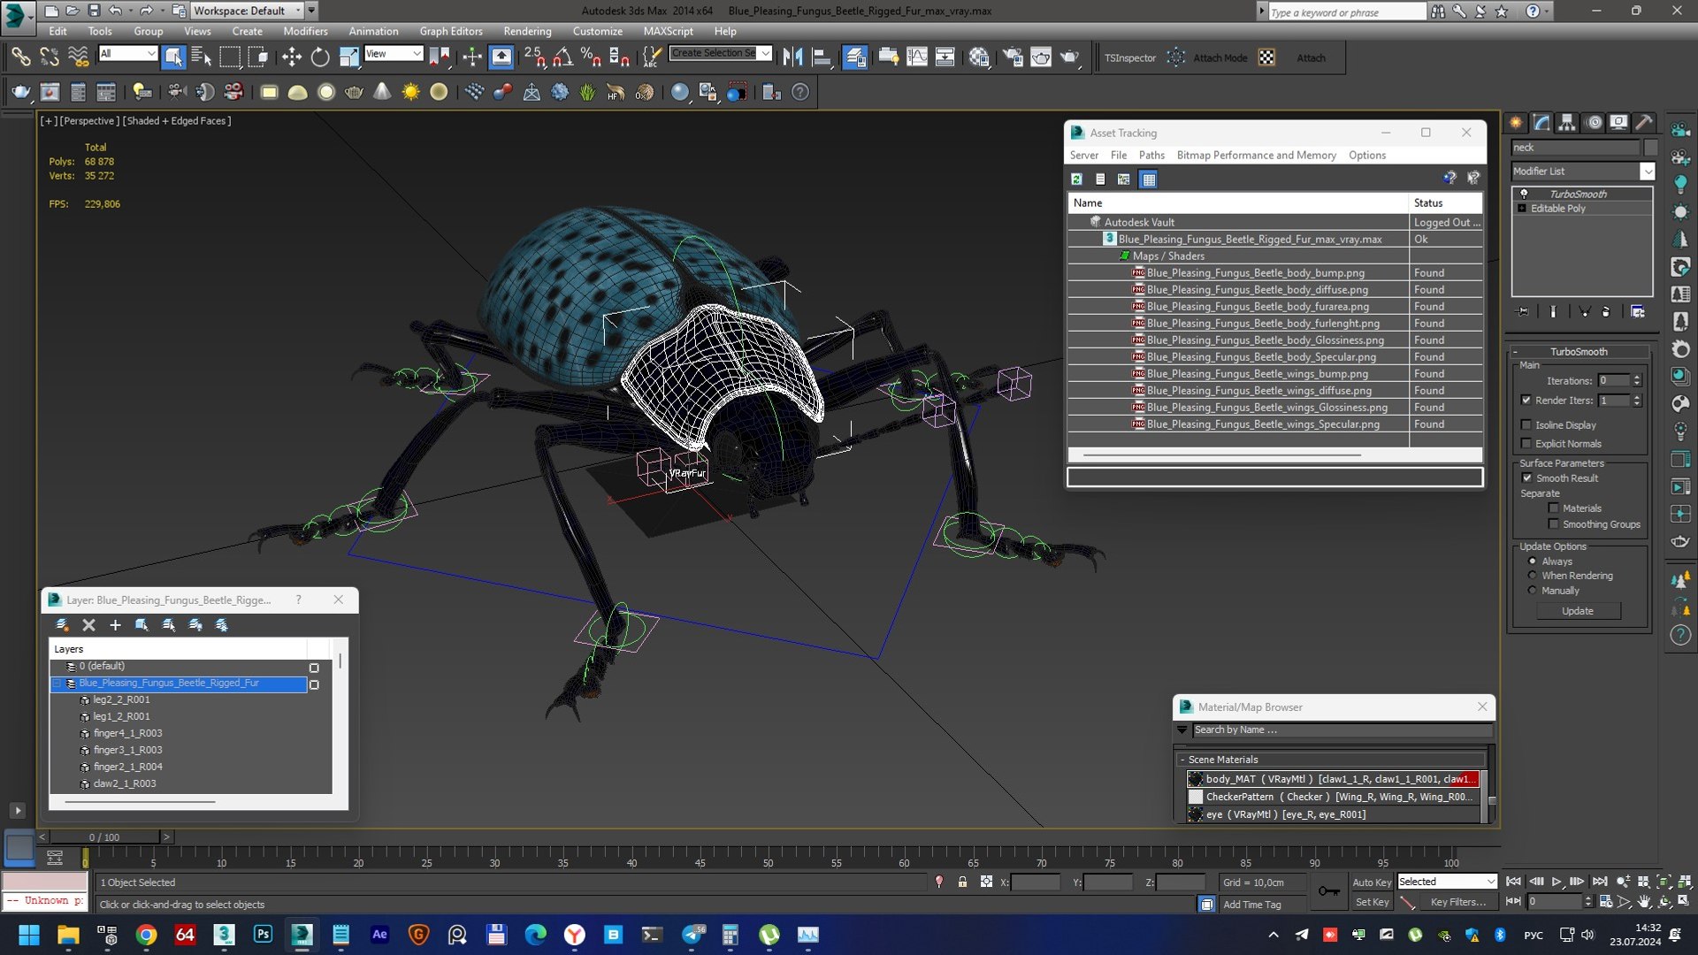Screen dimensions: 1698x955
Task: Click the Mirror tool icon
Action: pos(792,57)
